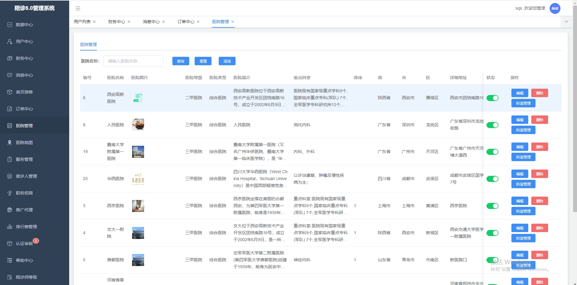Click the 排行榜管理 bar chart icon
The image size is (577, 285).
10,227
